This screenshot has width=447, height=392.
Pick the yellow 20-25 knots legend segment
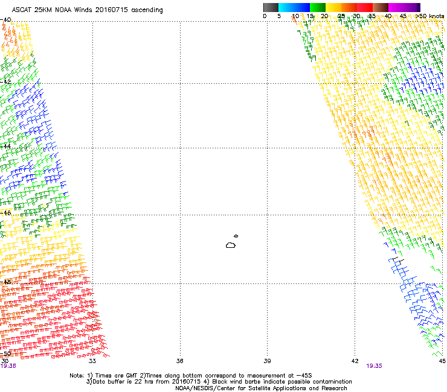pos(333,7)
